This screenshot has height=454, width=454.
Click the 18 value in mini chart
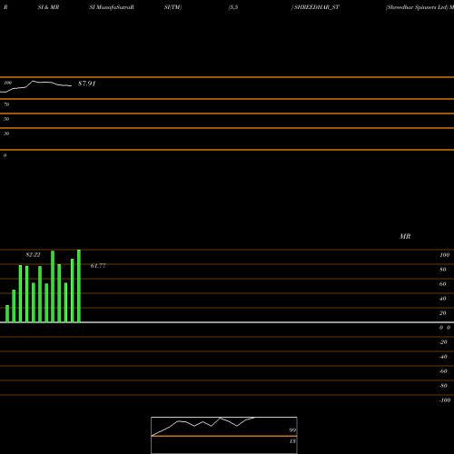(x=292, y=441)
